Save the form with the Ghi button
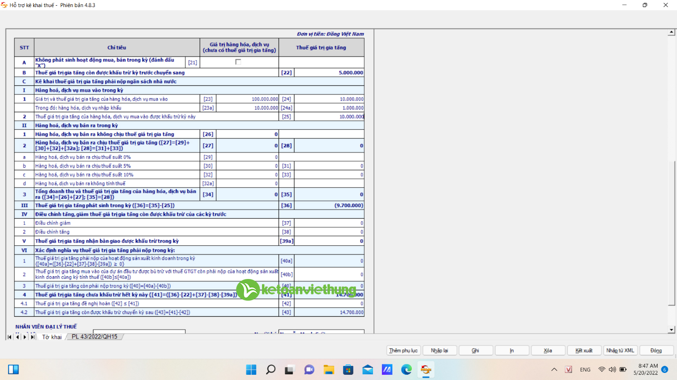677x380 pixels. point(476,351)
